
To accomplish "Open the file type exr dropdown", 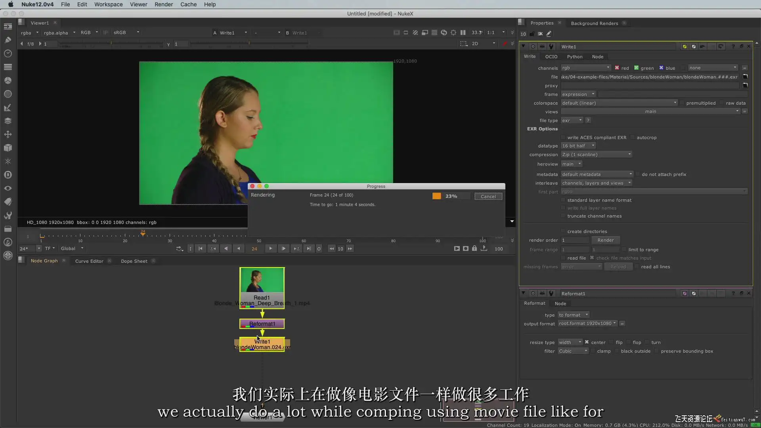I will pos(572,120).
